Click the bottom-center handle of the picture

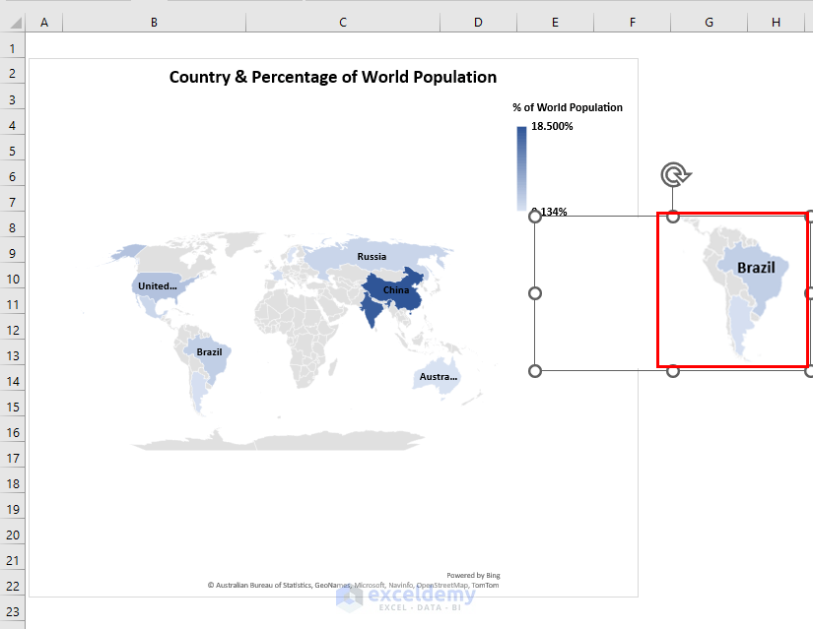pyautogui.click(x=672, y=371)
